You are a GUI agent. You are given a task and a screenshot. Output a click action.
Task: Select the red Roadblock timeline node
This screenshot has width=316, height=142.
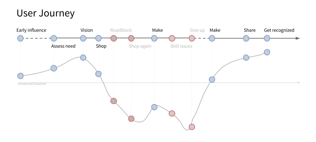click(114, 38)
